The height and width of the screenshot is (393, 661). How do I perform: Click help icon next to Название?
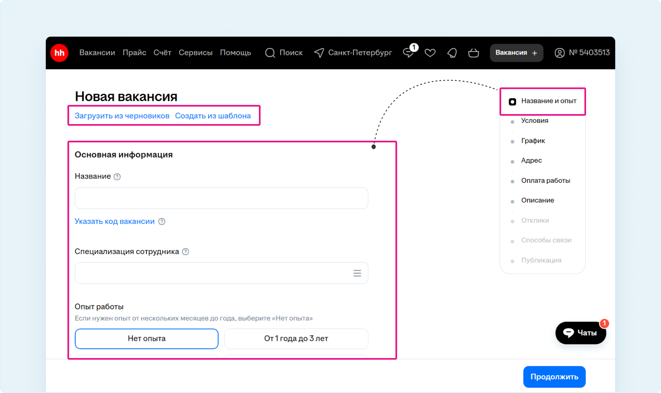point(117,177)
